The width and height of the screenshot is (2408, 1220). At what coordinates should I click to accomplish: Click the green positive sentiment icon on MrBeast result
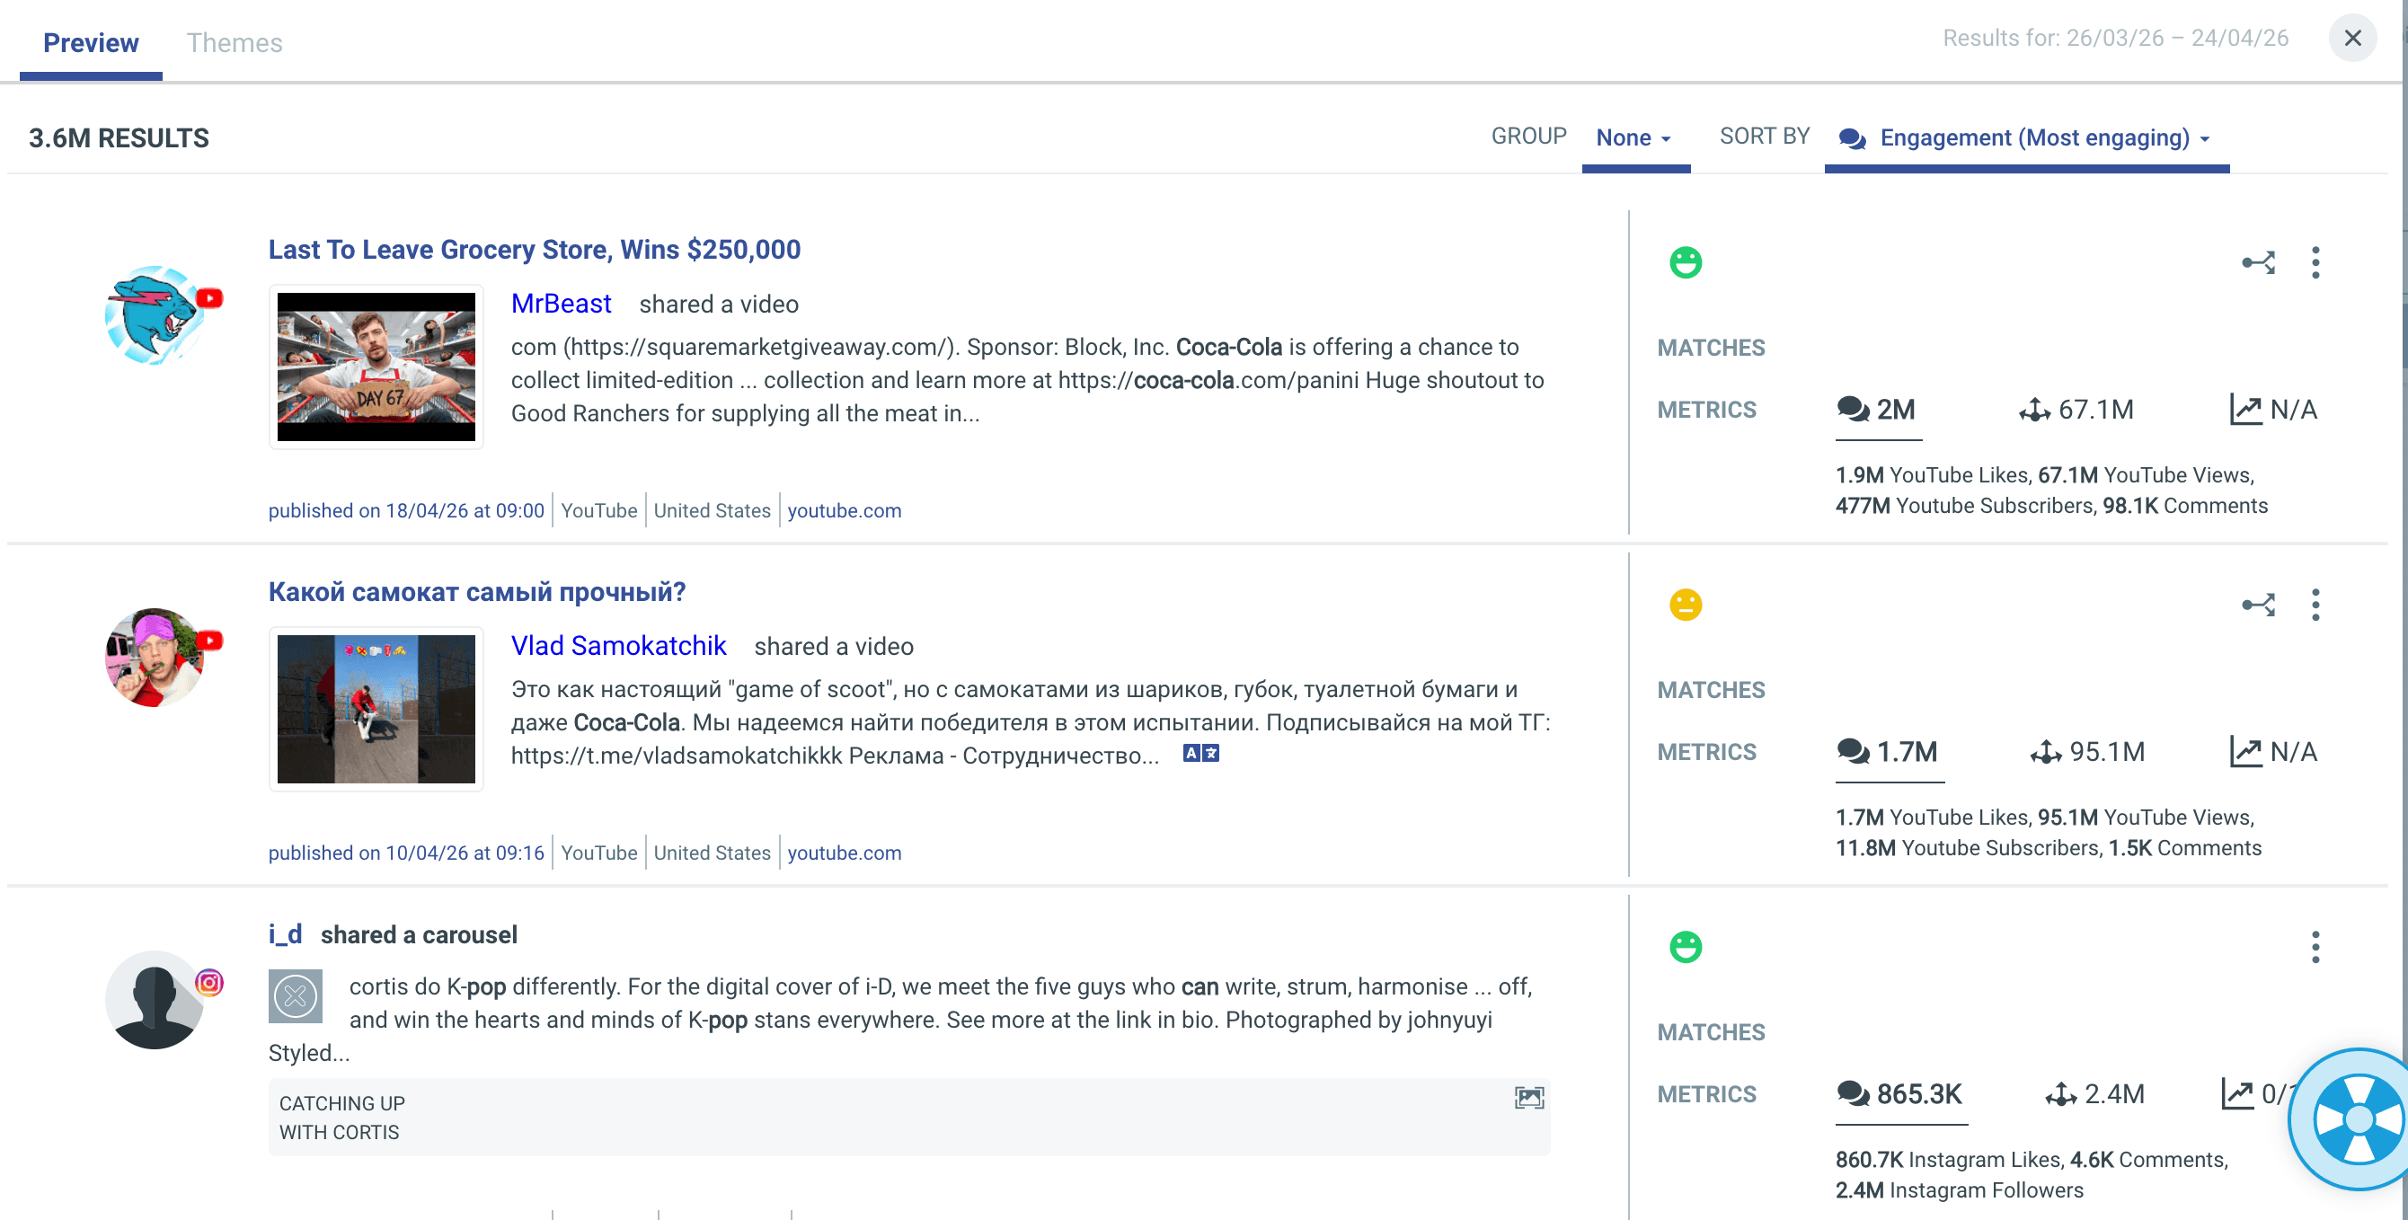tap(1685, 262)
